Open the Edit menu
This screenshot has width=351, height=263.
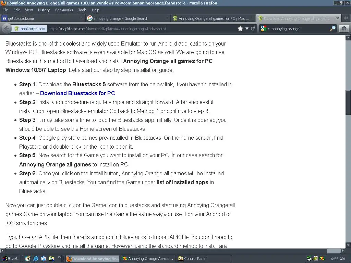[16, 10]
